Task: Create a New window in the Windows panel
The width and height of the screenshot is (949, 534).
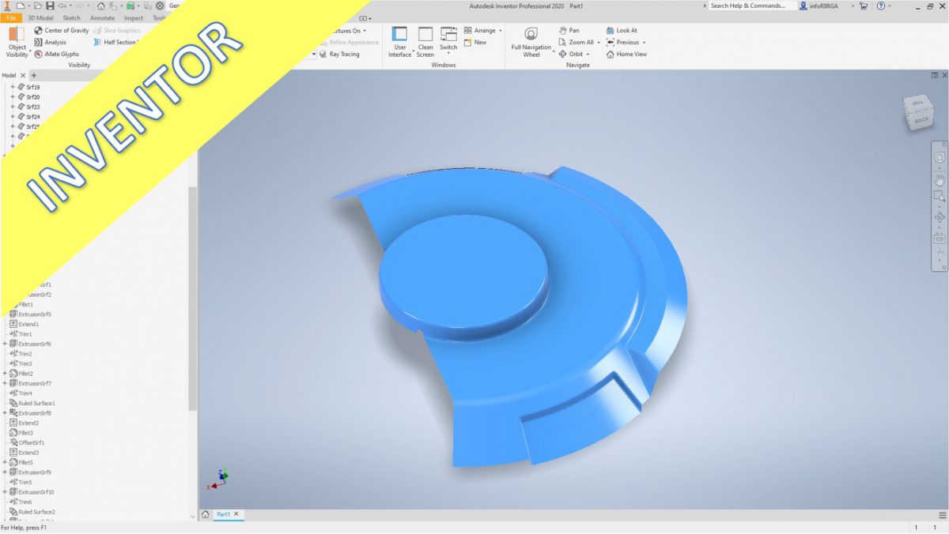Action: click(x=475, y=43)
